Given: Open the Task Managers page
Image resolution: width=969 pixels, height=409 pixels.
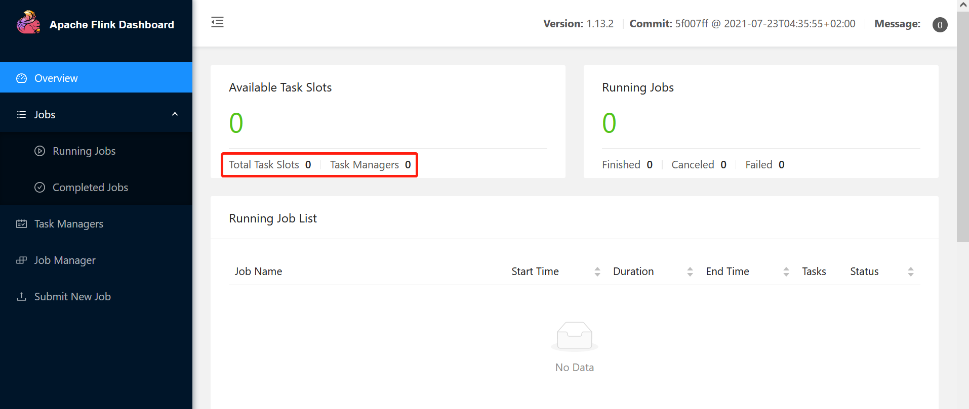Looking at the screenshot, I should coord(96,223).
